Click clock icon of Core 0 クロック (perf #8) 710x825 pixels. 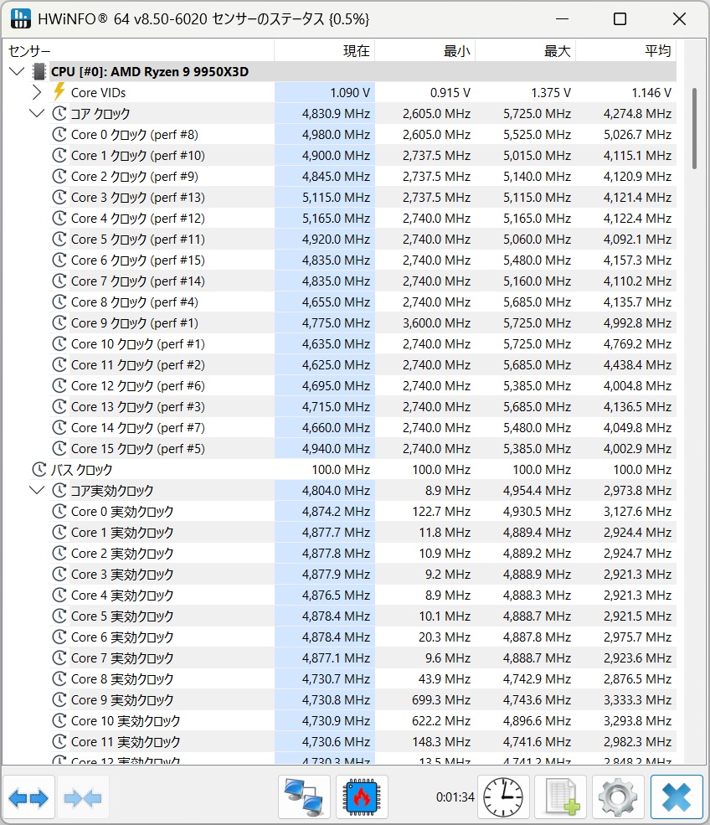(x=59, y=134)
